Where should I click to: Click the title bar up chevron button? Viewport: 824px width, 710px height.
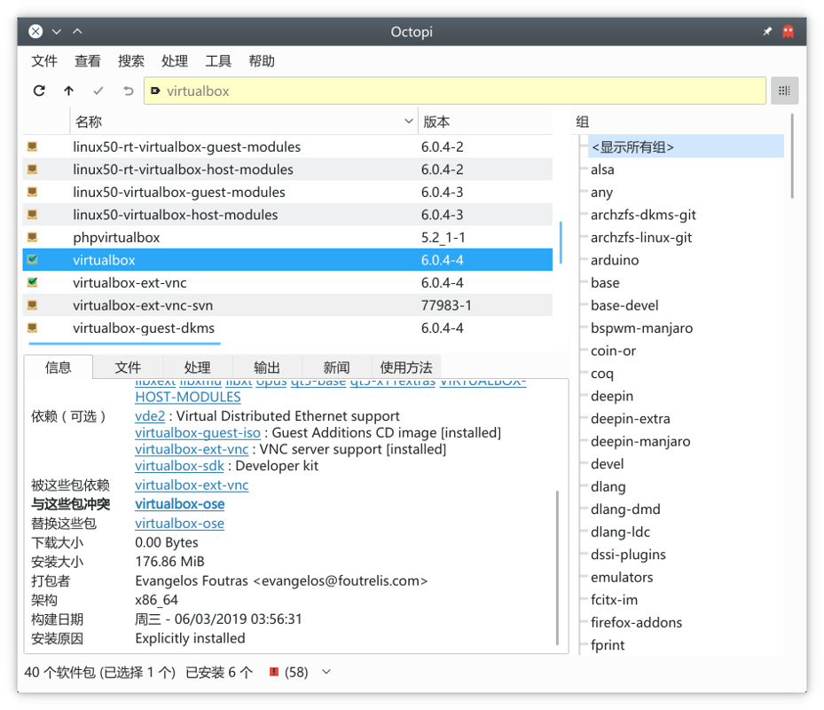coord(77,32)
